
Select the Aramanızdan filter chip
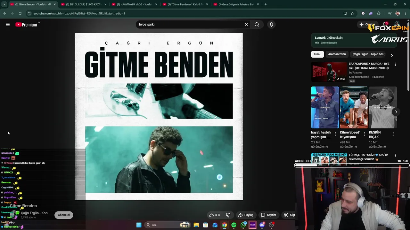coord(337,54)
